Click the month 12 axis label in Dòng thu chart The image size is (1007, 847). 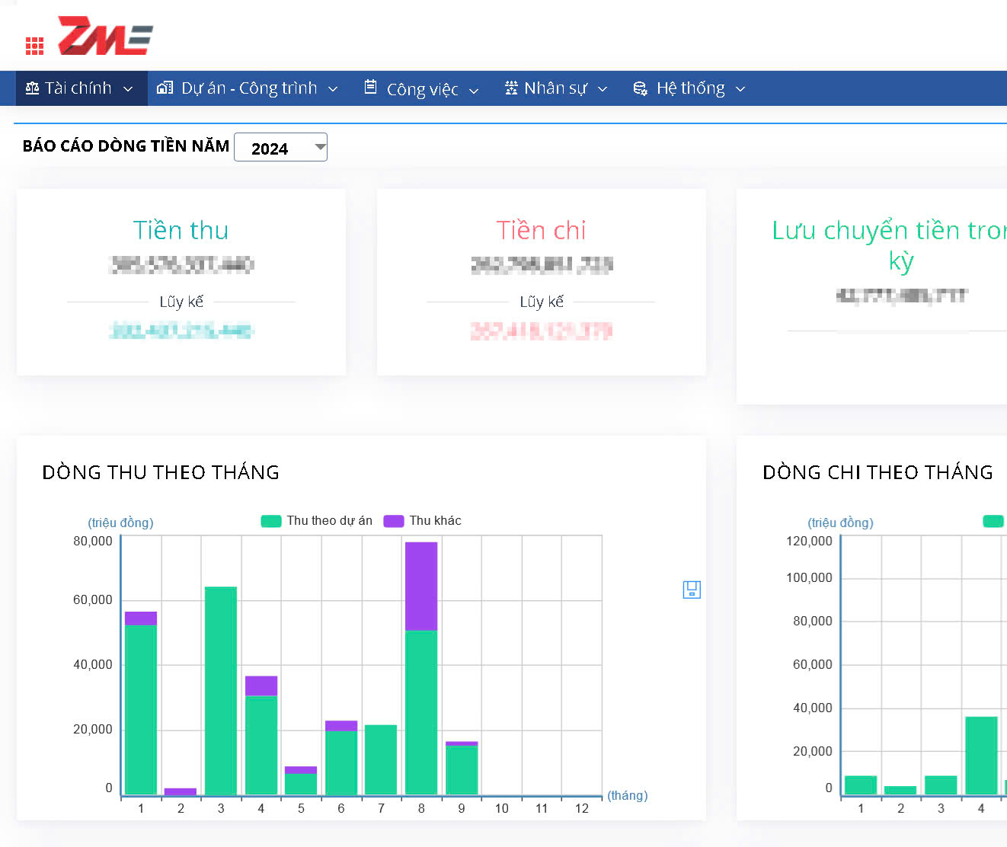pos(582,808)
